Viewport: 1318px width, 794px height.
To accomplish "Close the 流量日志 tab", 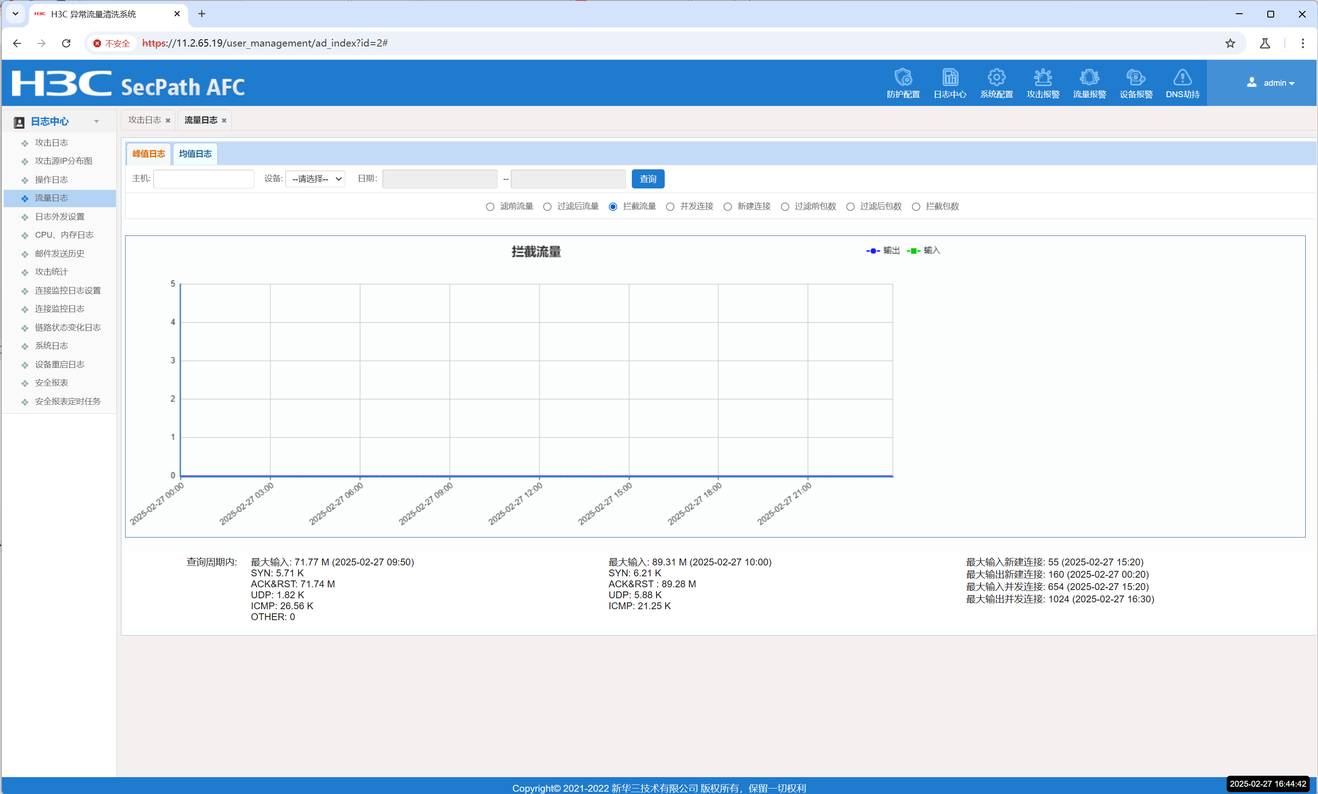I will (x=224, y=120).
